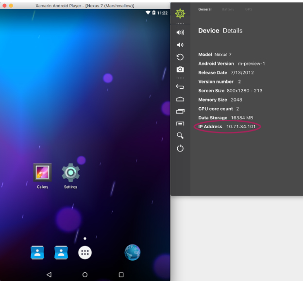Click the Android Version m-preview-1 value
The width and height of the screenshot is (303, 281).
(252, 64)
